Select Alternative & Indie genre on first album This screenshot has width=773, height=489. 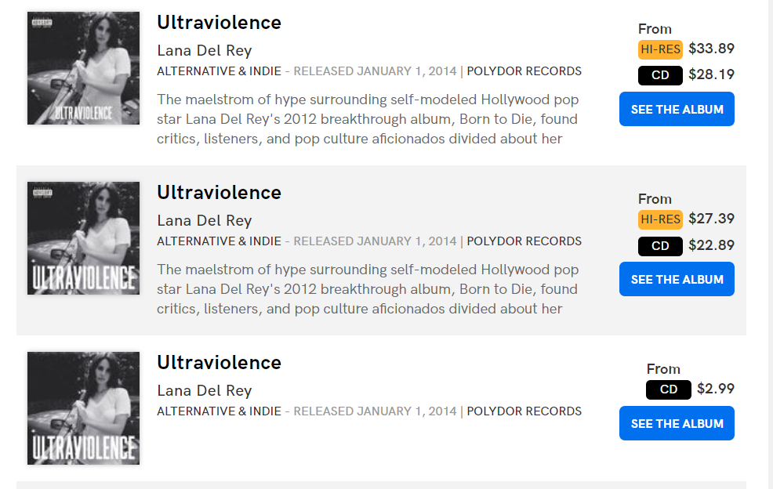pyautogui.click(x=219, y=71)
